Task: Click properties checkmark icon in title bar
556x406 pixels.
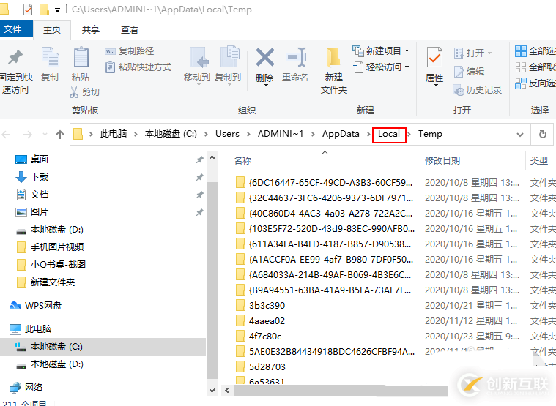Action: point(28,10)
